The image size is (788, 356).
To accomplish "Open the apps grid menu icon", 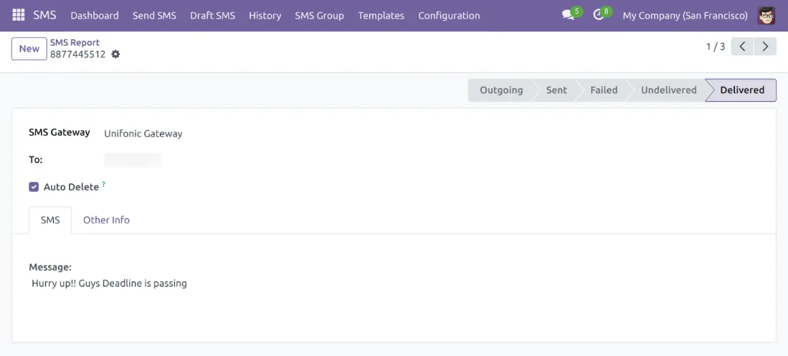I will 18,15.
